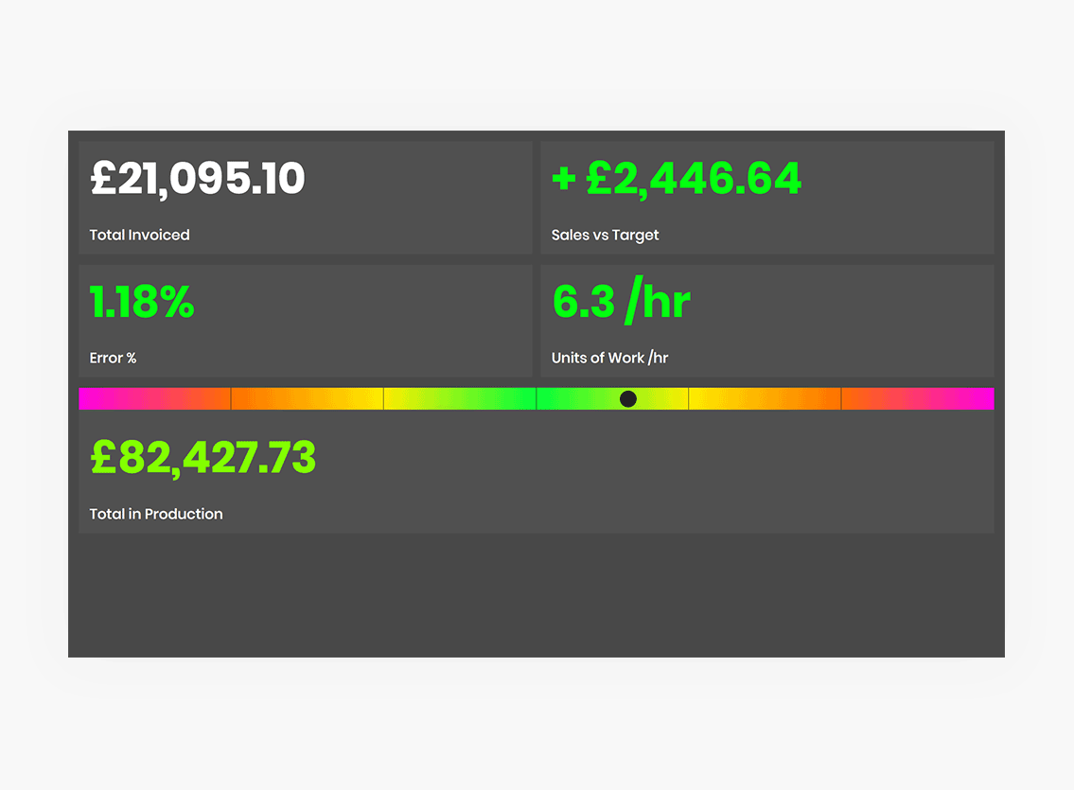The image size is (1074, 790).
Task: Click the 1.18% error value
Action: click(142, 302)
